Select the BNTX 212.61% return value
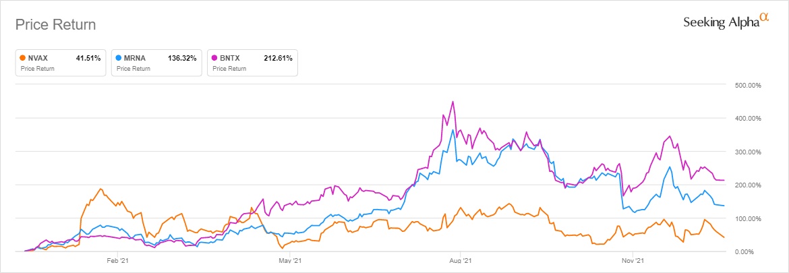The height and width of the screenshot is (273, 789). (x=278, y=59)
